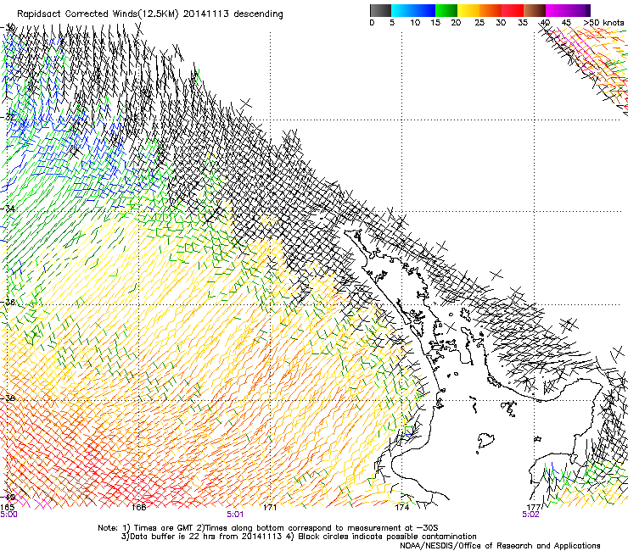This screenshot has height=551, width=628.
Task: Click the purple '5:01' time marker
Action: [x=235, y=515]
